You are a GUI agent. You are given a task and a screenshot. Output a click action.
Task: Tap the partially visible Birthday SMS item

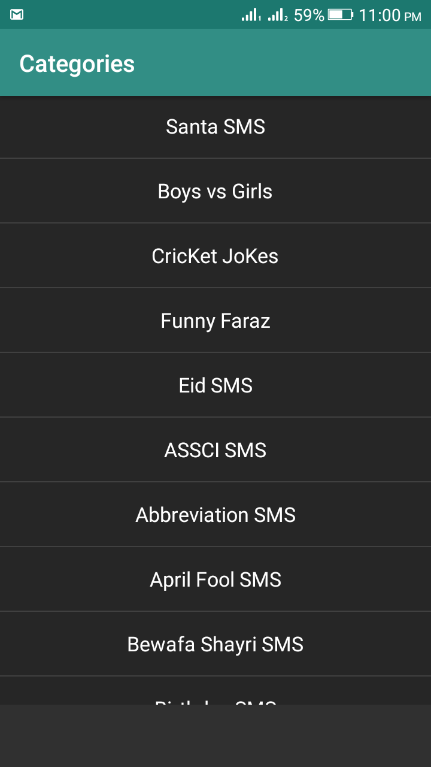(x=215, y=695)
